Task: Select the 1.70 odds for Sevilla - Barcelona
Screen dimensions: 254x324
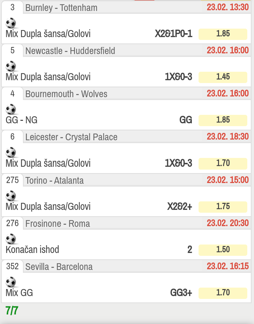Action: [x=223, y=293]
